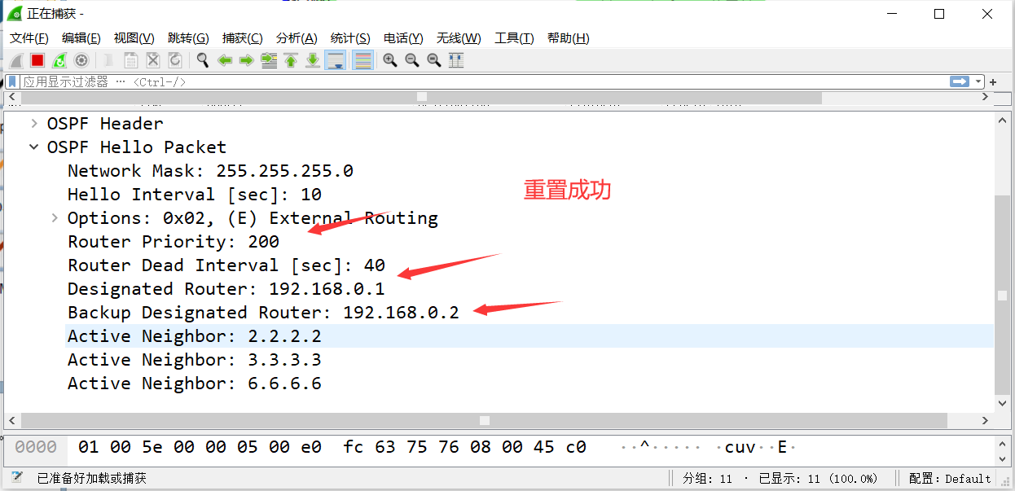The height and width of the screenshot is (491, 1015).
Task: Open the 跳转(G) menu
Action: click(x=188, y=38)
